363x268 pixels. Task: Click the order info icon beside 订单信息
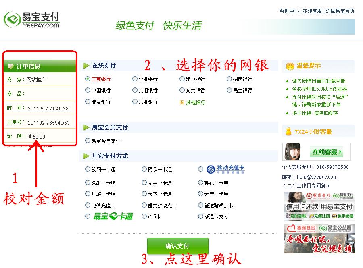(x=11, y=66)
